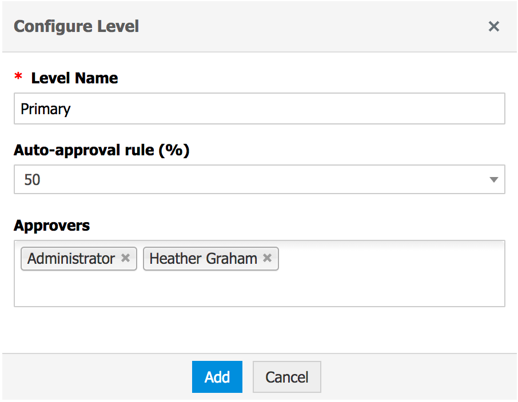Click the Approvers label

(51, 226)
